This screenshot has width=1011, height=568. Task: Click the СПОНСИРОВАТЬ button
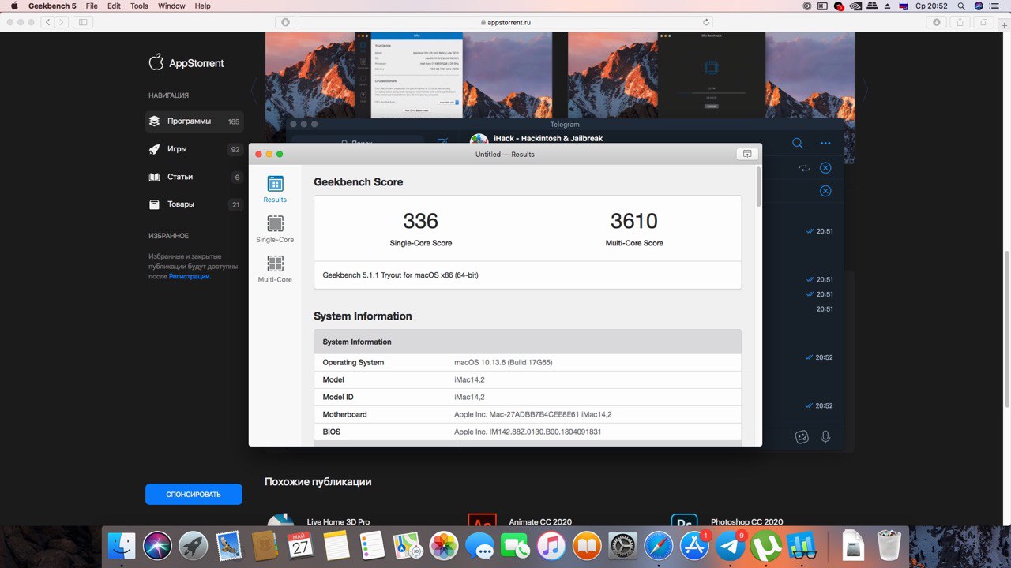pyautogui.click(x=194, y=495)
